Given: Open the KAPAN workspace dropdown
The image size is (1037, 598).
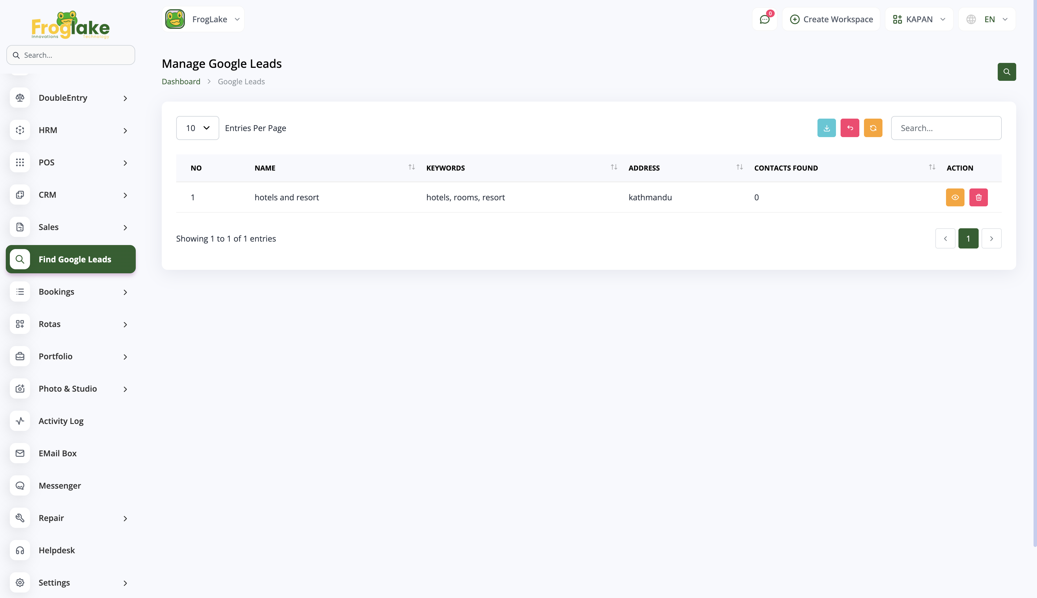Looking at the screenshot, I should point(919,19).
